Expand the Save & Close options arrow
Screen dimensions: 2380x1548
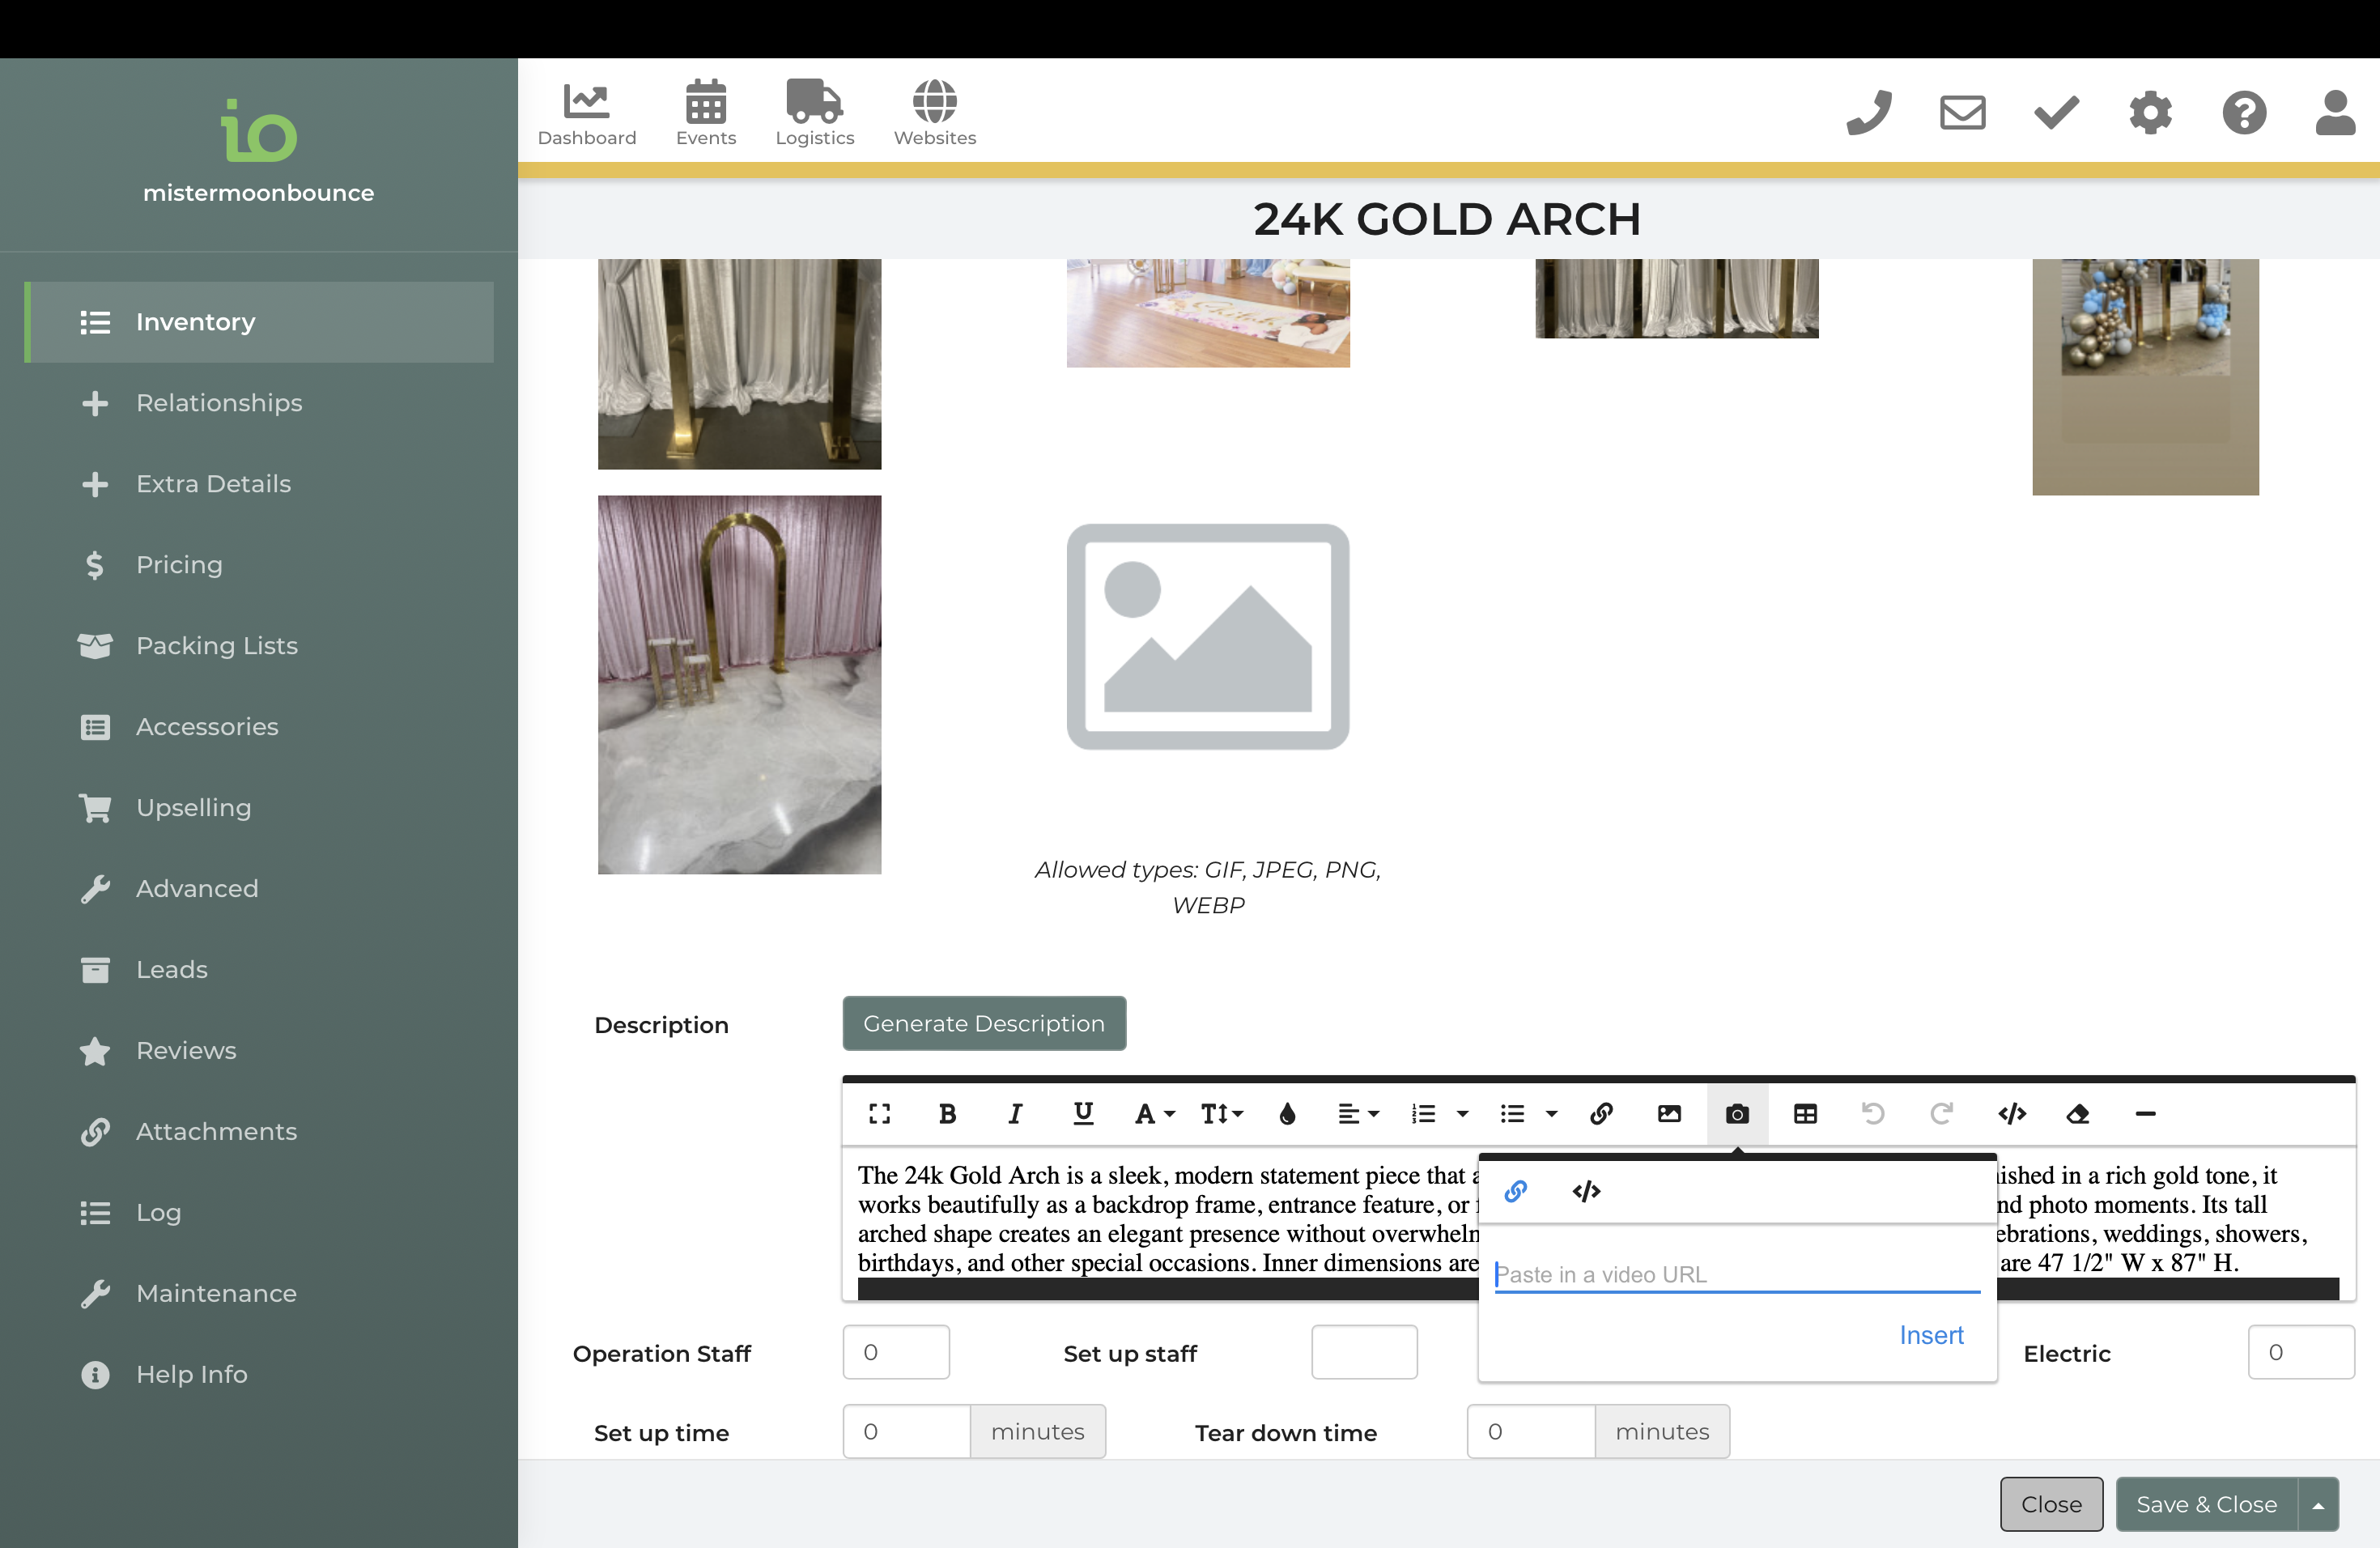coord(2318,1504)
